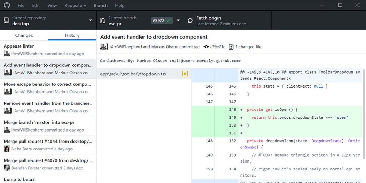This screenshot has height=183, width=366.
Task: Click the commit hash c79e71c icon
Action: pos(206,47)
